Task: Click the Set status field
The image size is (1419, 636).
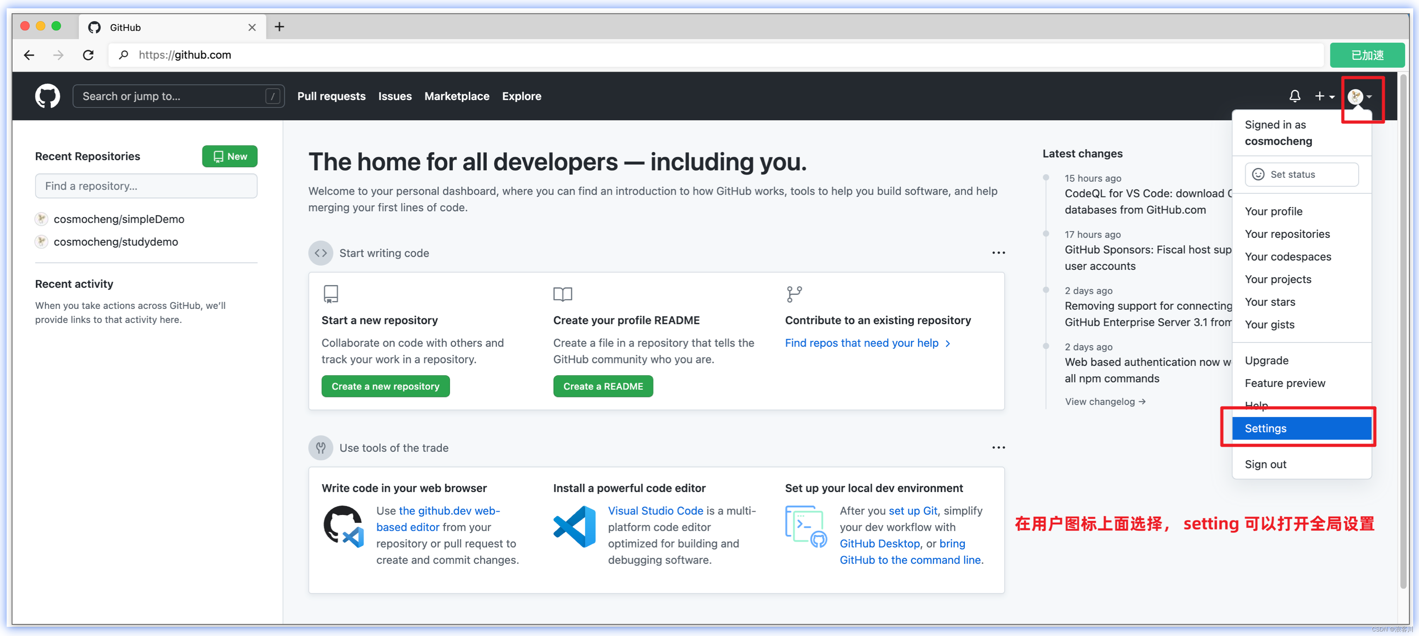Action: click(1301, 175)
